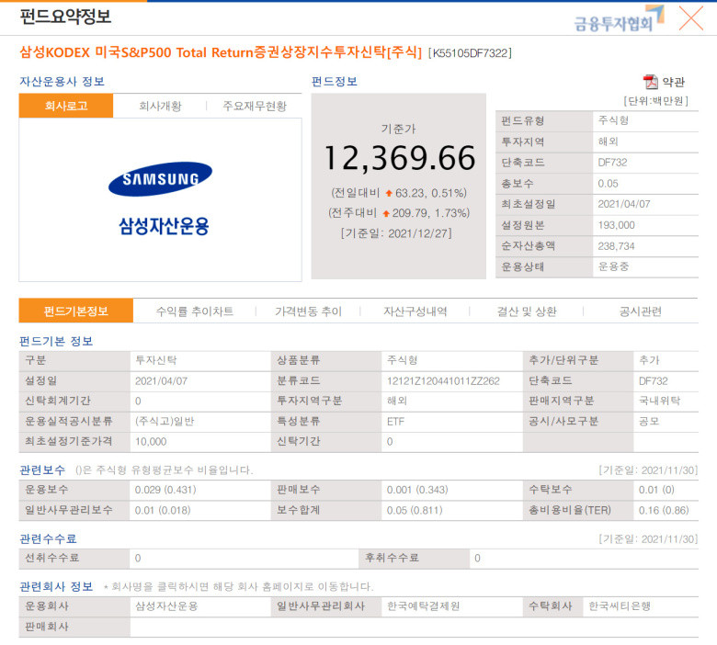Show the 자산구성내역 tab
Screen dimensions: 717x645
click(415, 311)
